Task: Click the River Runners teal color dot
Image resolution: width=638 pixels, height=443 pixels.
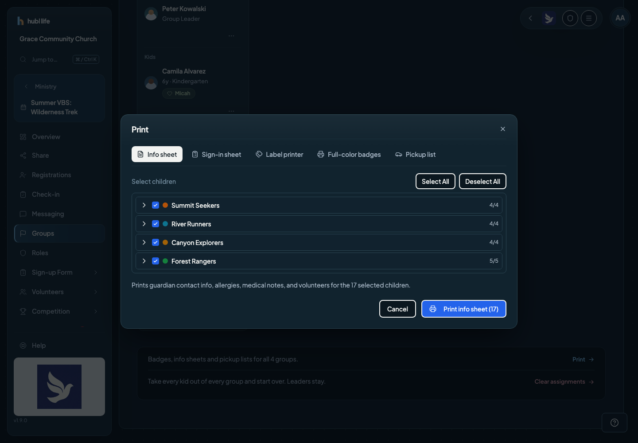Action: (165, 224)
